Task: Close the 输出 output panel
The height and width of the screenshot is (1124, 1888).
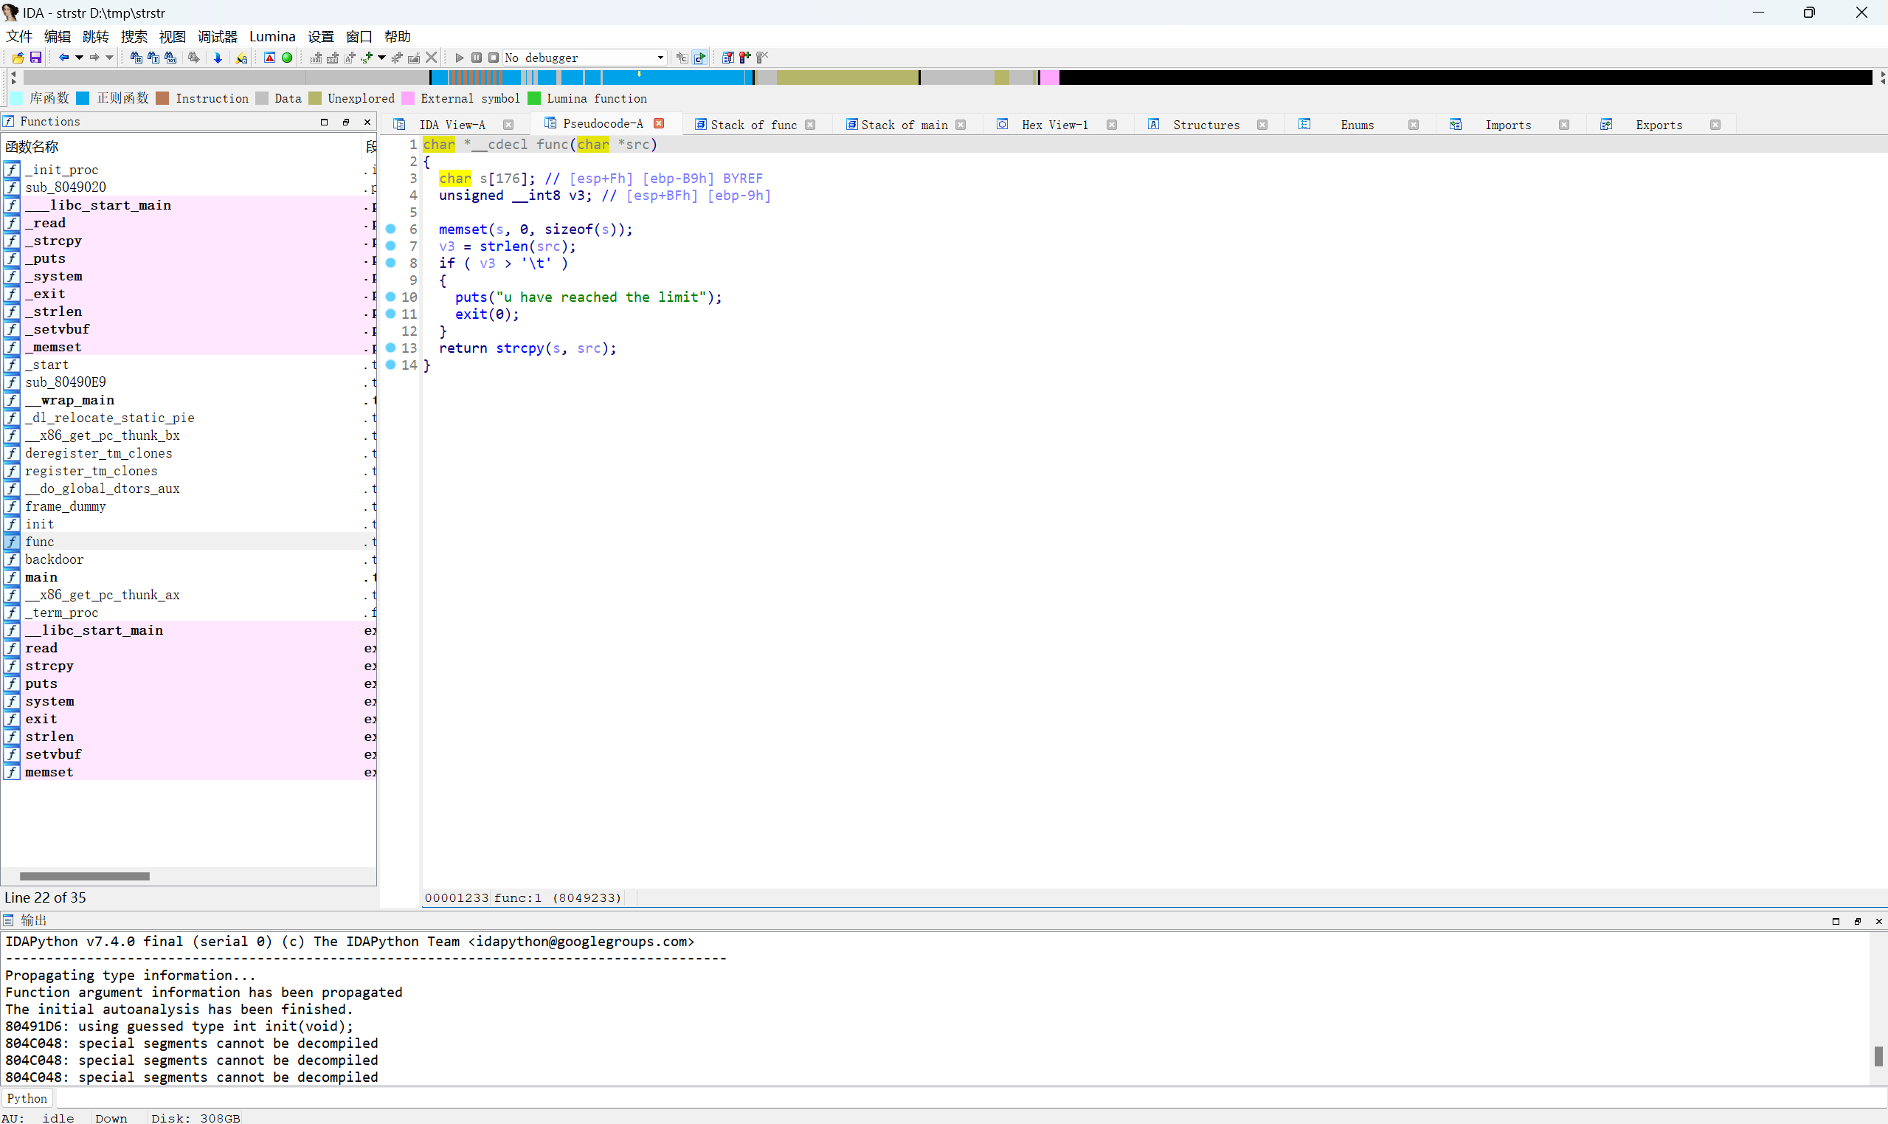Action: click(1878, 921)
